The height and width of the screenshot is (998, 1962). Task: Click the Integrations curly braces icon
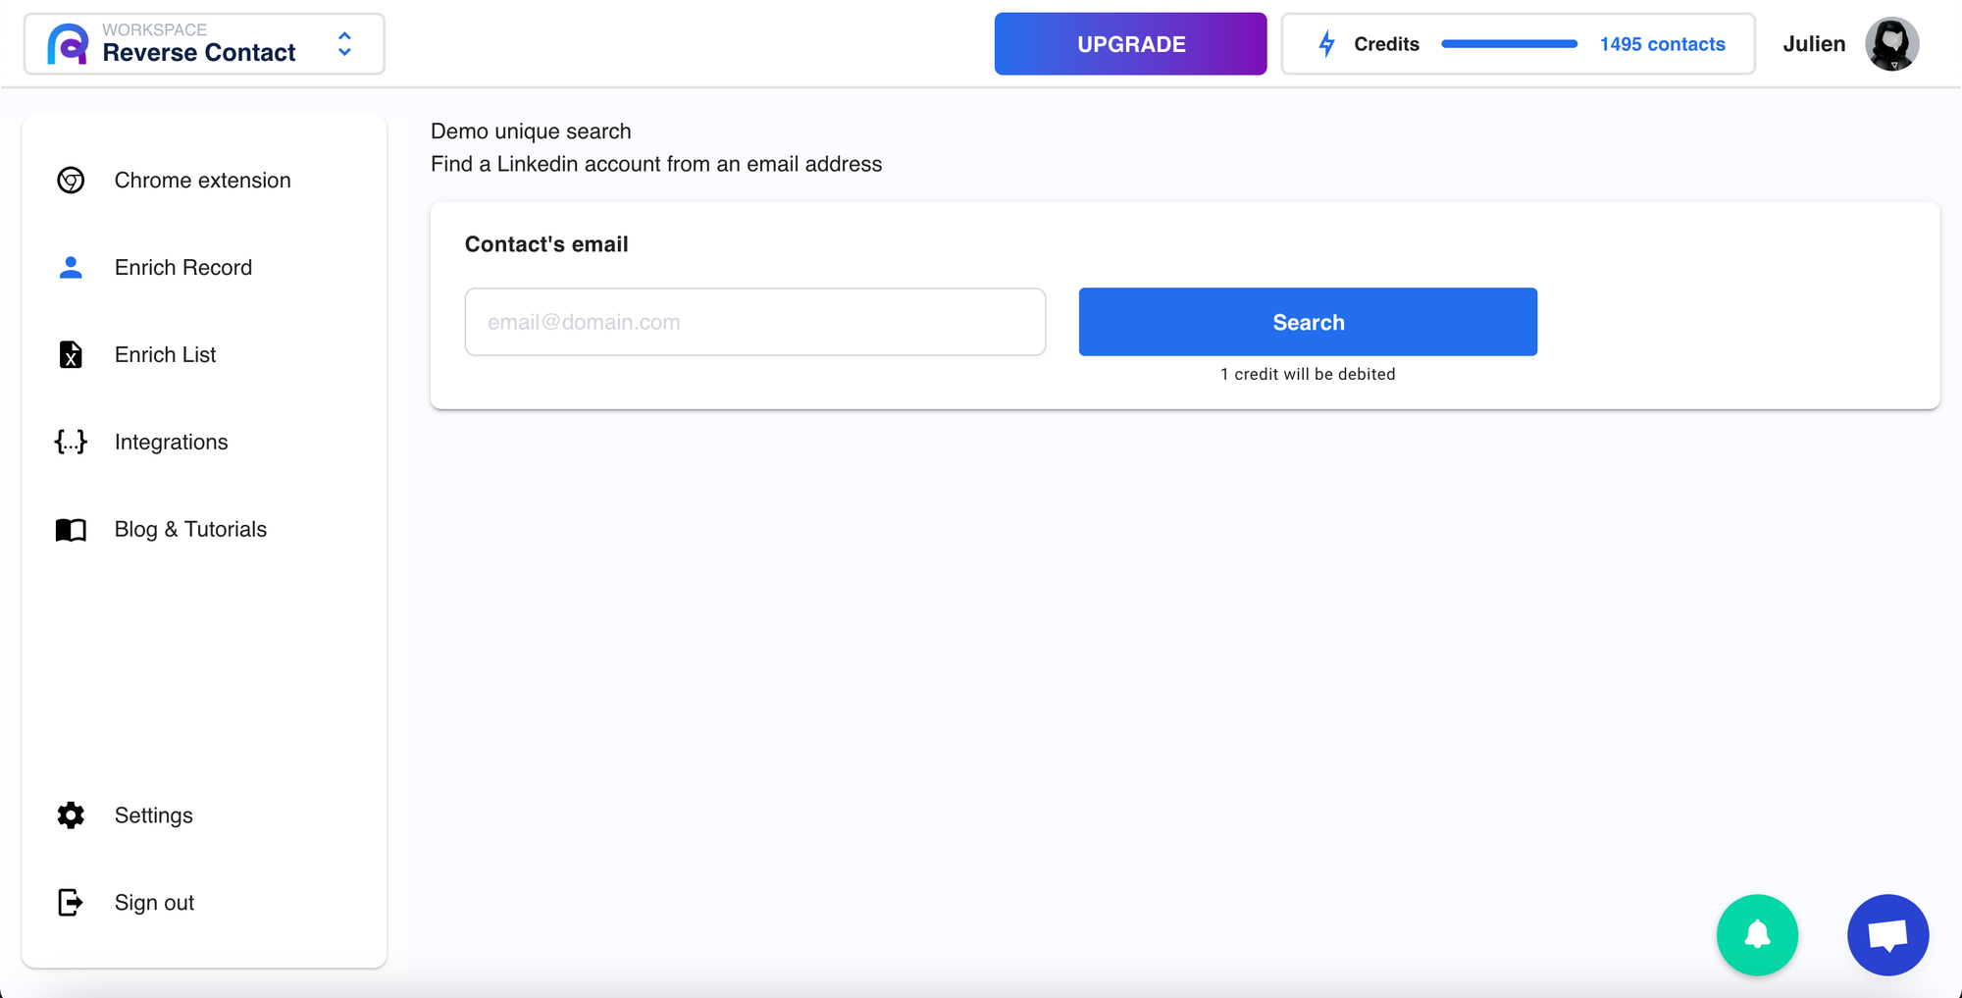[71, 442]
